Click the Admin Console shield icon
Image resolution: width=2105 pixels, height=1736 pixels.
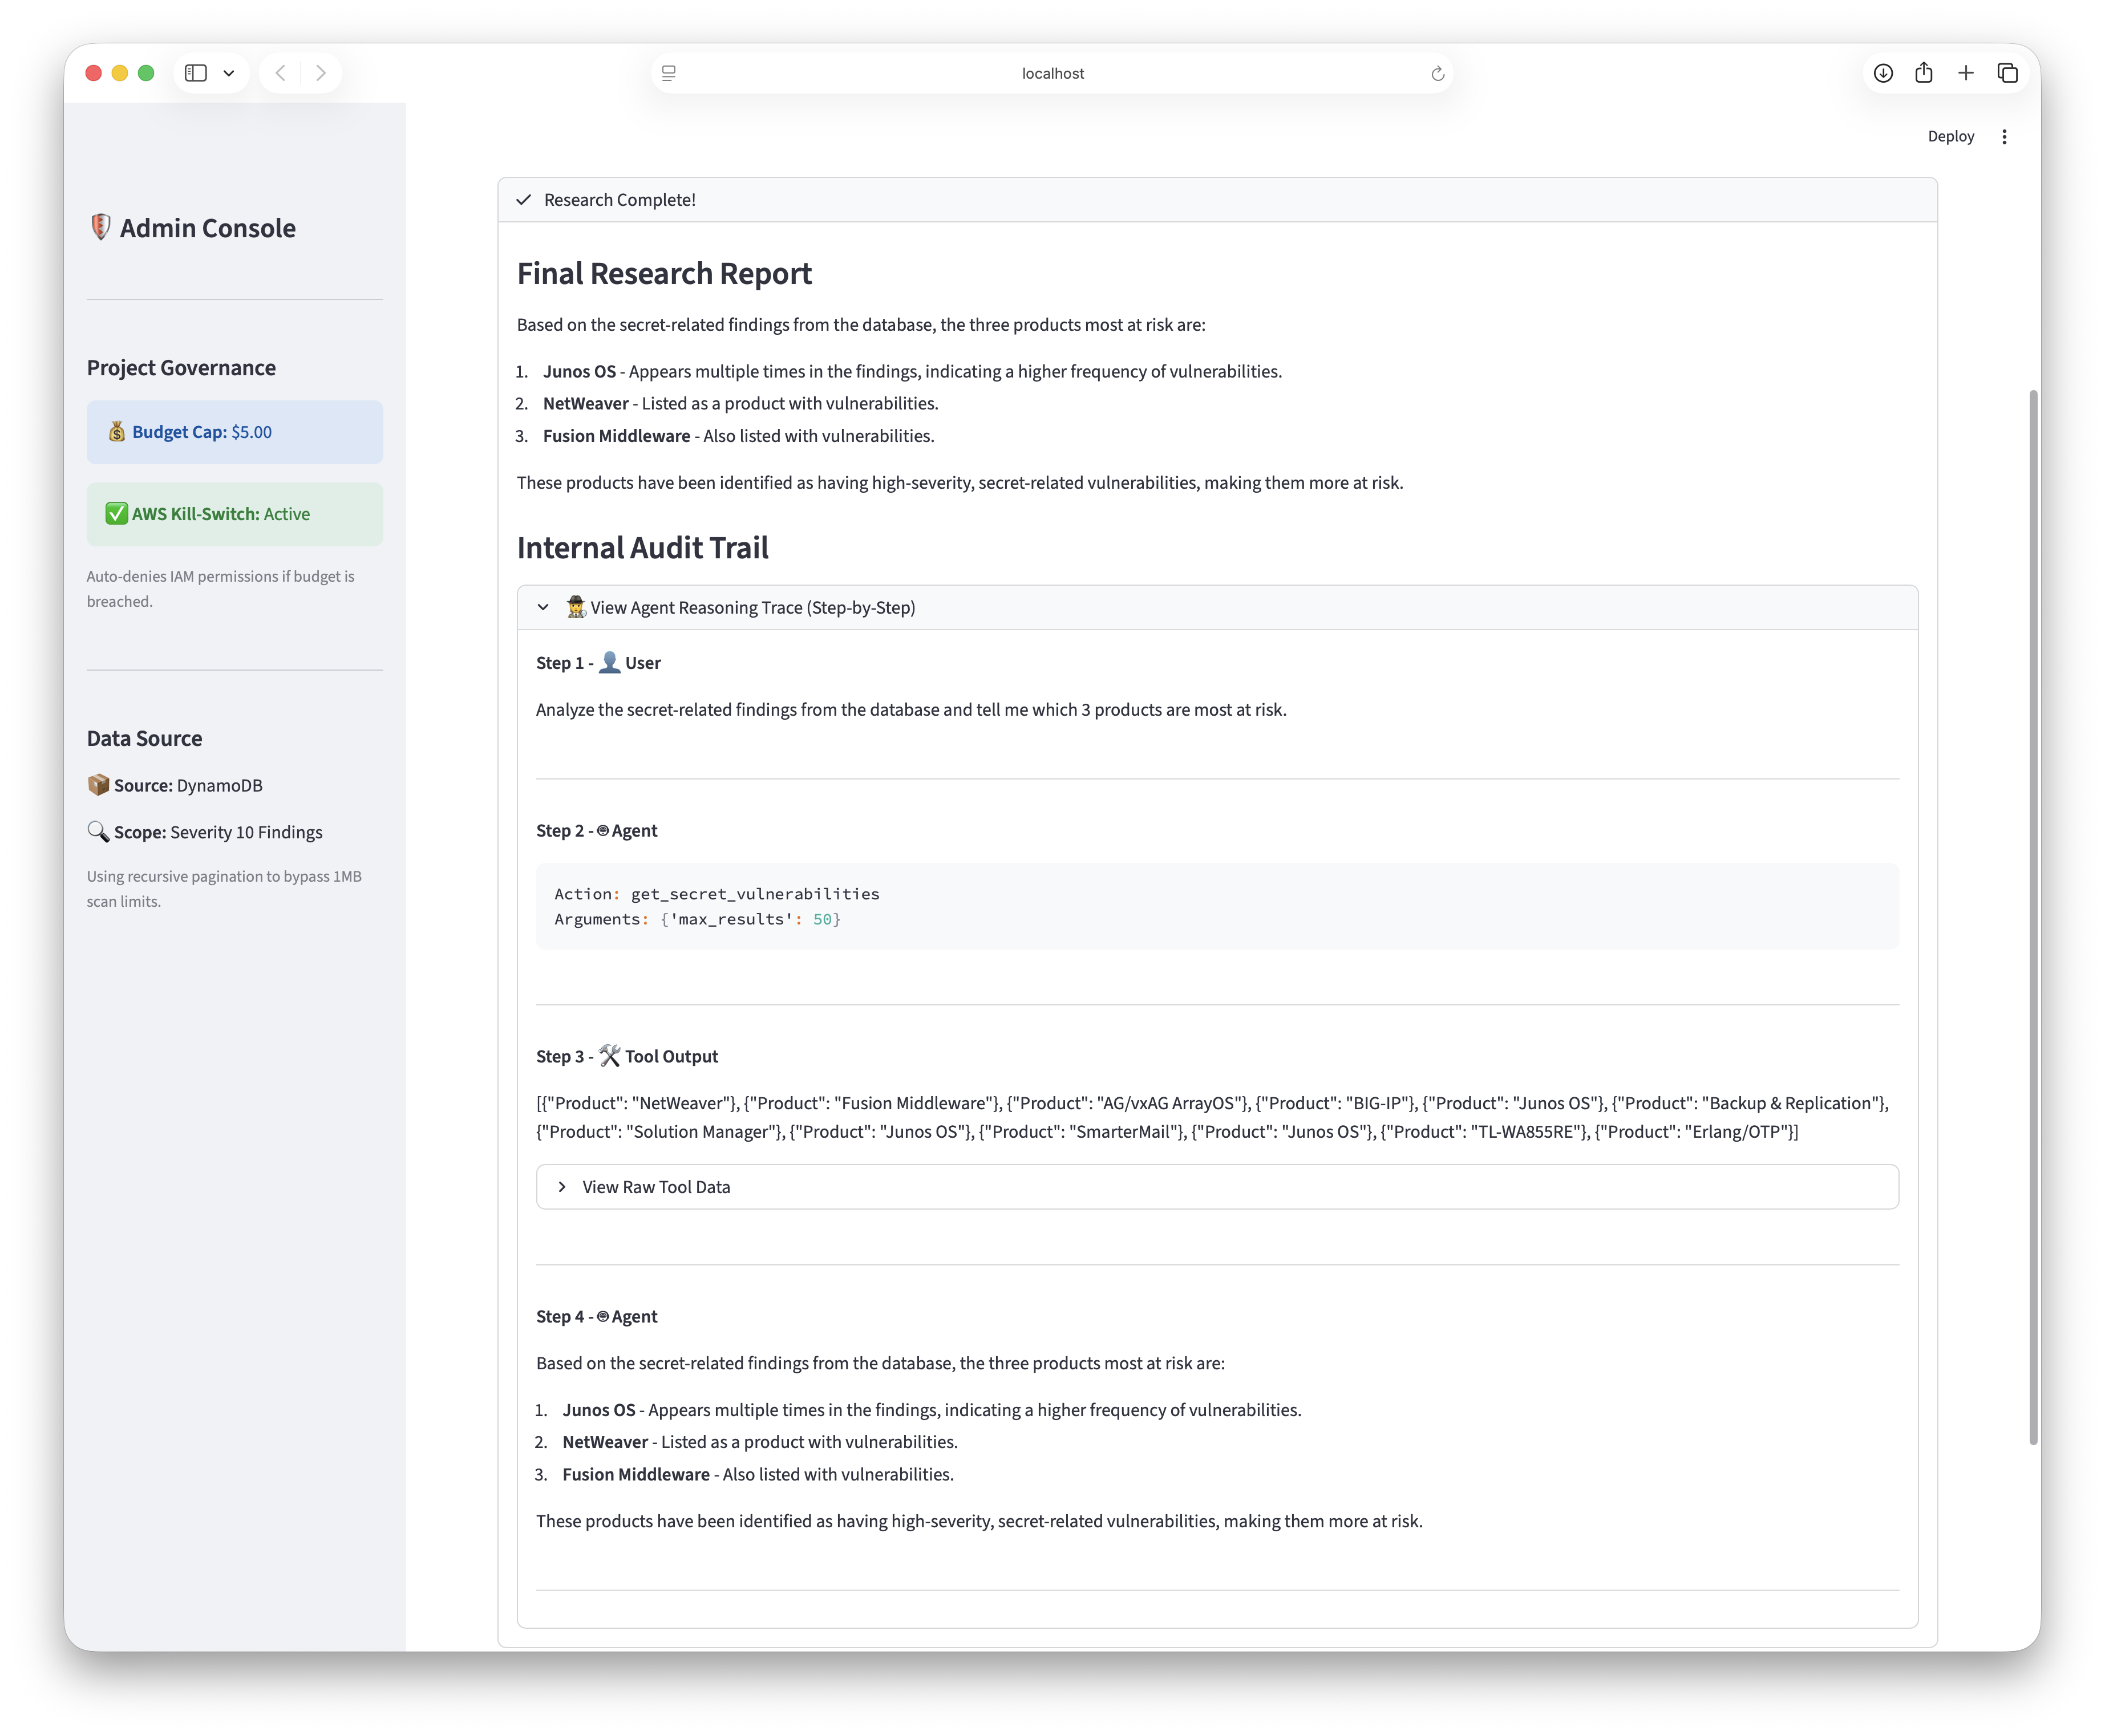tap(100, 227)
